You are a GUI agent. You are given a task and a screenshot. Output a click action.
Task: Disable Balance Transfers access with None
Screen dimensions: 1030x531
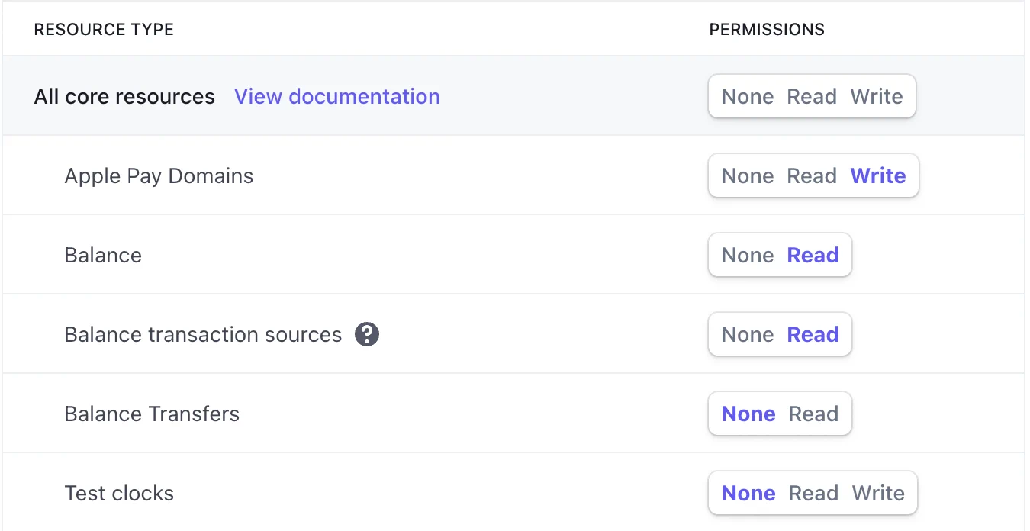click(x=748, y=414)
